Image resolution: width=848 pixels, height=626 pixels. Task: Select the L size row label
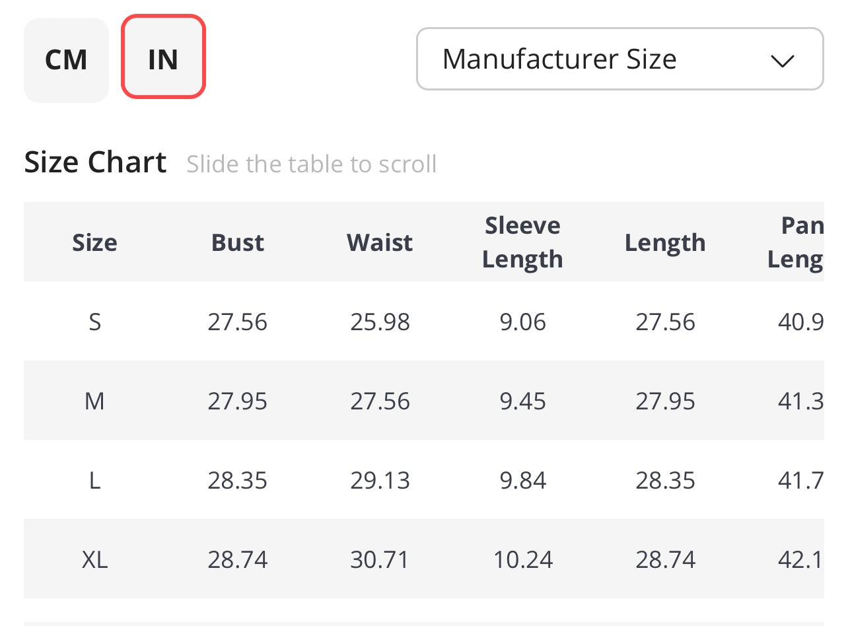click(94, 481)
